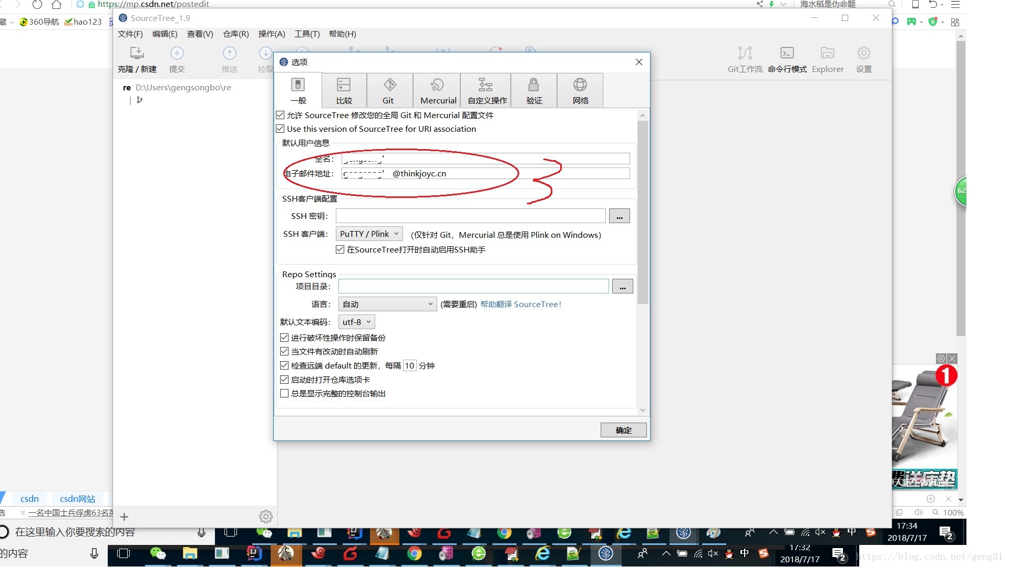Image resolution: width=1009 pixels, height=567 pixels.
Task: Click the scroll-down arrow in the options dialog
Action: click(642, 411)
